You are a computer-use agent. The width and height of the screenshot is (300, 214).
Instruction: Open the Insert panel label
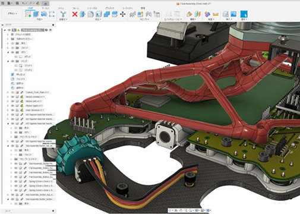229,19
